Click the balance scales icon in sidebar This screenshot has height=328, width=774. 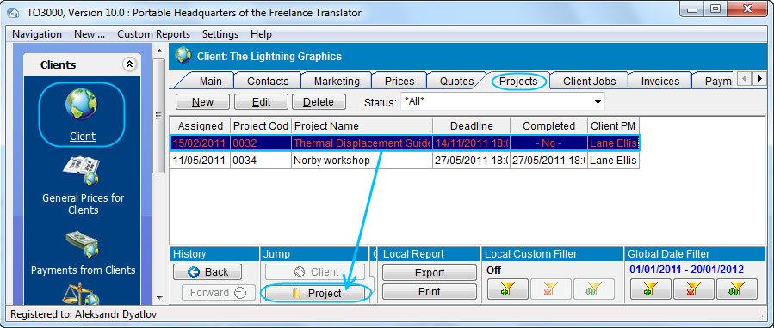82,294
